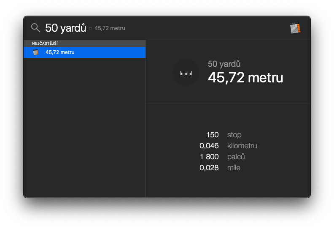Click the "1 800" inches conversion value
Screen dimensions: 334x229
pyautogui.click(x=209, y=157)
